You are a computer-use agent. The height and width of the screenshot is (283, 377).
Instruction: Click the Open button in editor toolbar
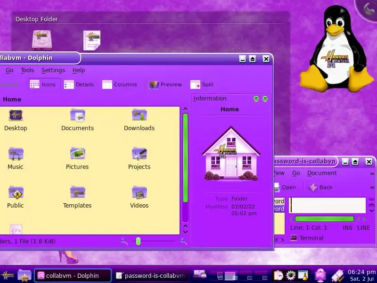click(x=286, y=187)
